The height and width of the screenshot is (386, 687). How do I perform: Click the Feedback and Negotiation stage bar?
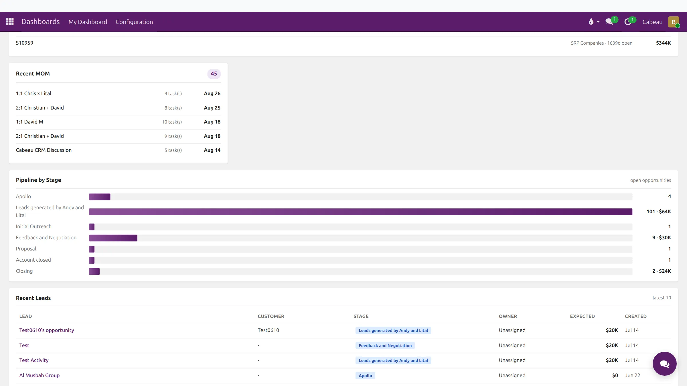point(113,238)
